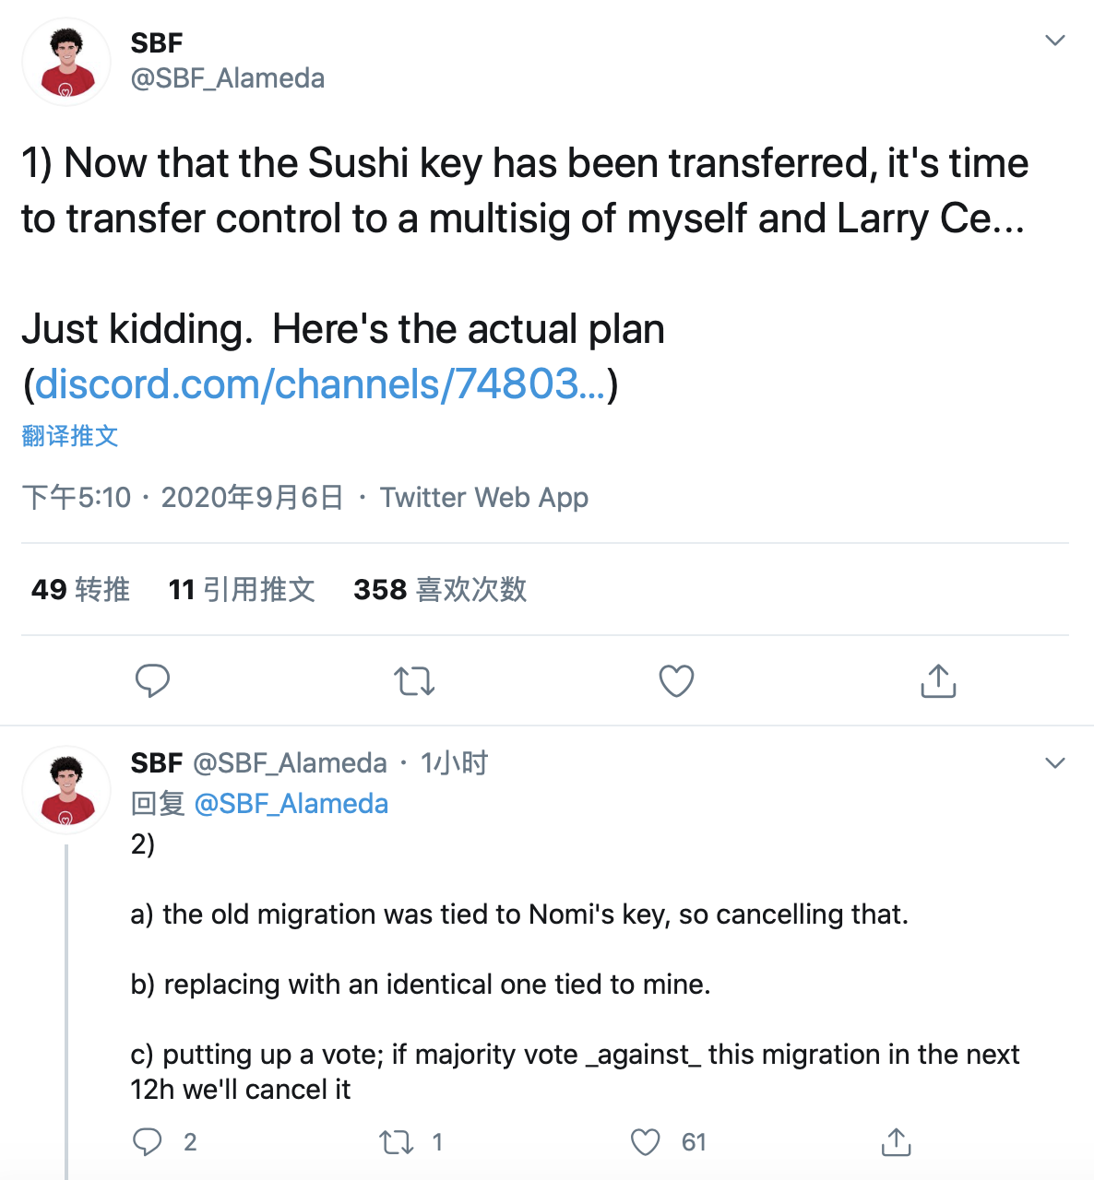The image size is (1094, 1180).
Task: Share the reply tweet about migration
Action: coord(896,1142)
